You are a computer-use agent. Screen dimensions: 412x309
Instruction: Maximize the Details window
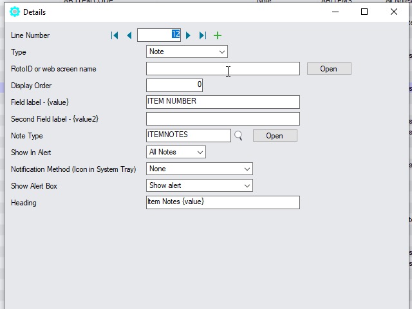[x=364, y=12]
